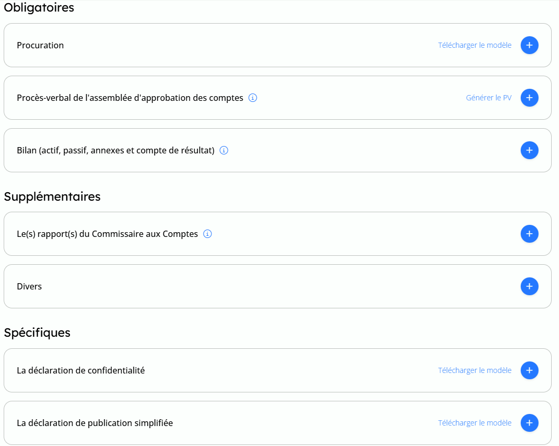559x446 pixels.
Task: Add La déclaration de confidentialité file
Action: (x=529, y=370)
